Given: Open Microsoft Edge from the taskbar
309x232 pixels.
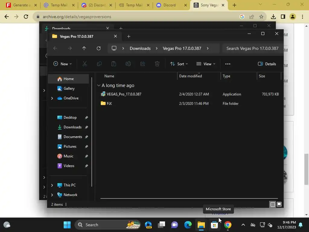Looking at the screenshot, I should [x=188, y=225].
